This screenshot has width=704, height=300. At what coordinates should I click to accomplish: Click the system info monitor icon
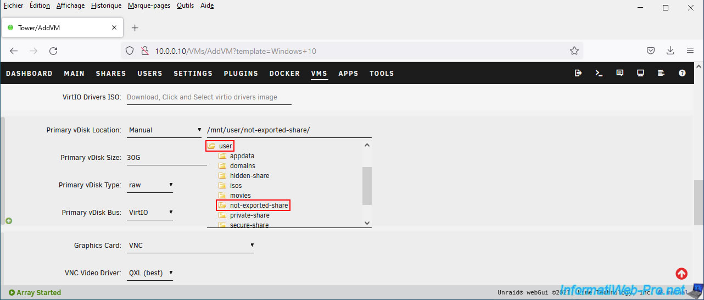pos(640,73)
